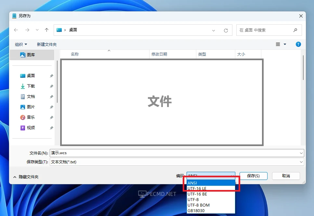Select GB18030 encoding option
The width and height of the screenshot is (314, 216).
(x=211, y=211)
